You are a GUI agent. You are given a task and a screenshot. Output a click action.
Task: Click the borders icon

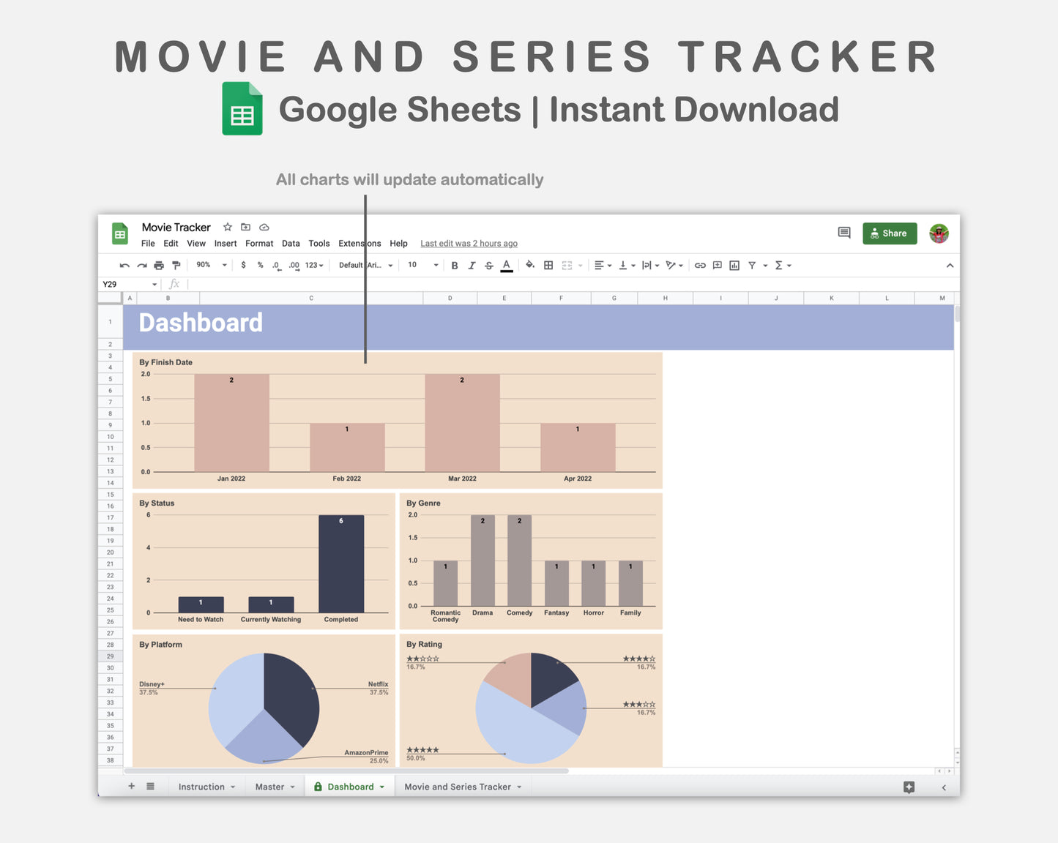point(548,266)
